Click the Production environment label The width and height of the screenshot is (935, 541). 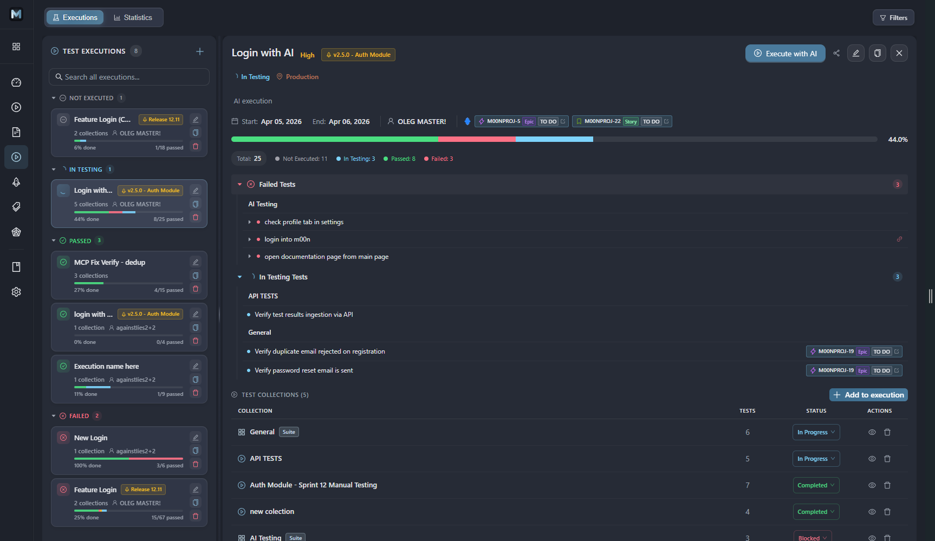(x=297, y=77)
